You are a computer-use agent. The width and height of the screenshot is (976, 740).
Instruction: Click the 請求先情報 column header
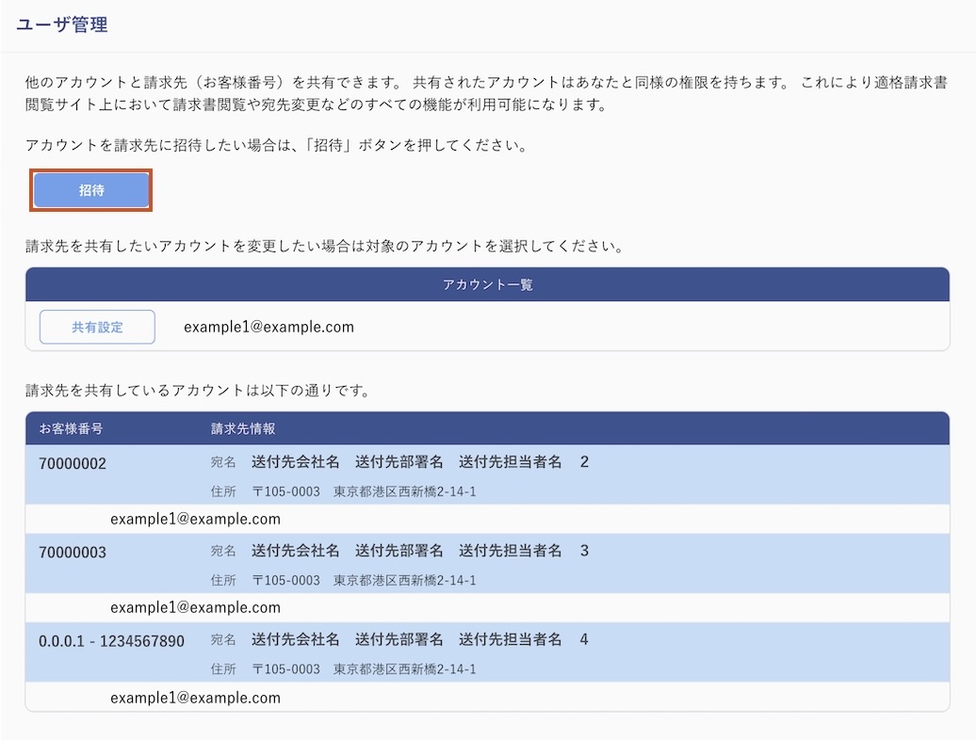pyautogui.click(x=243, y=428)
